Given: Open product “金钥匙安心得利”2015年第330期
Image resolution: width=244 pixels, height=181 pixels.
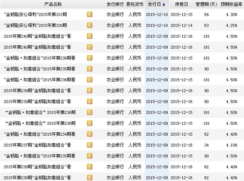Looking at the screenshot, I should point(35,25).
